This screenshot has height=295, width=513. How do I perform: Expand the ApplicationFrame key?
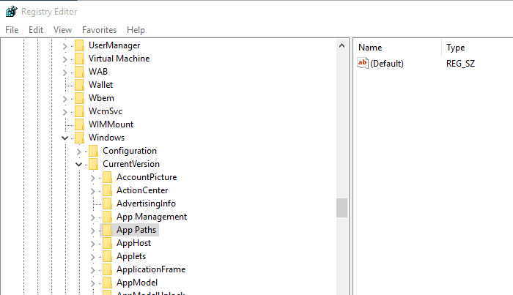coord(93,270)
